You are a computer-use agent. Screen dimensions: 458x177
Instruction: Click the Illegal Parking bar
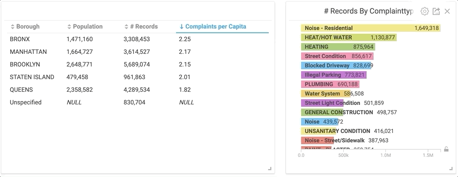pos(333,75)
